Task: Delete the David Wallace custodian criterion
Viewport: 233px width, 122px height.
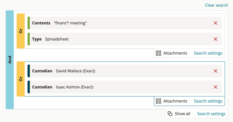Action: tap(216, 71)
